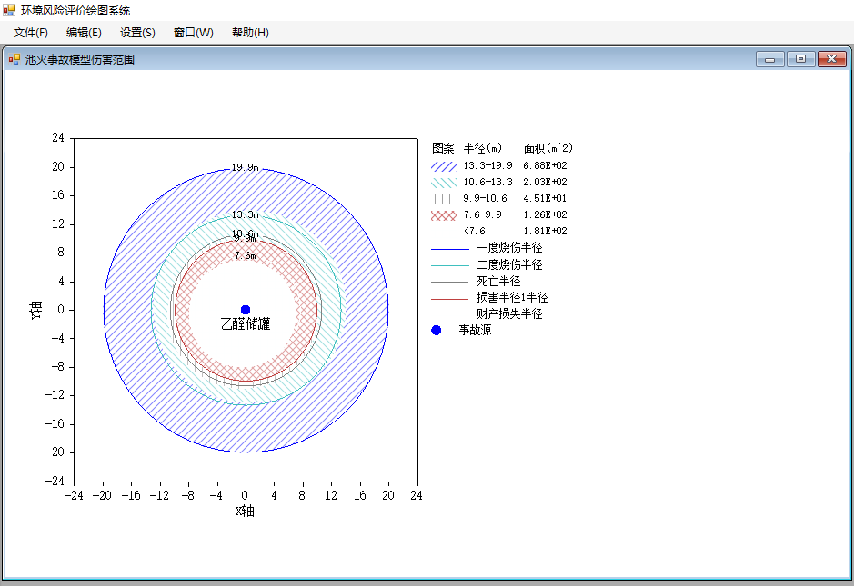Click the 二度烧伤半径 legend text

click(x=510, y=265)
